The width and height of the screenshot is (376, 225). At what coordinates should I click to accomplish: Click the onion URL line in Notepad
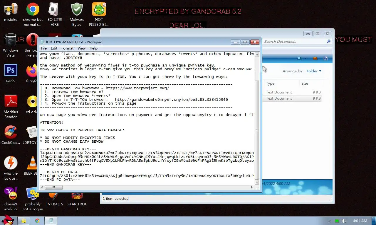134,100
